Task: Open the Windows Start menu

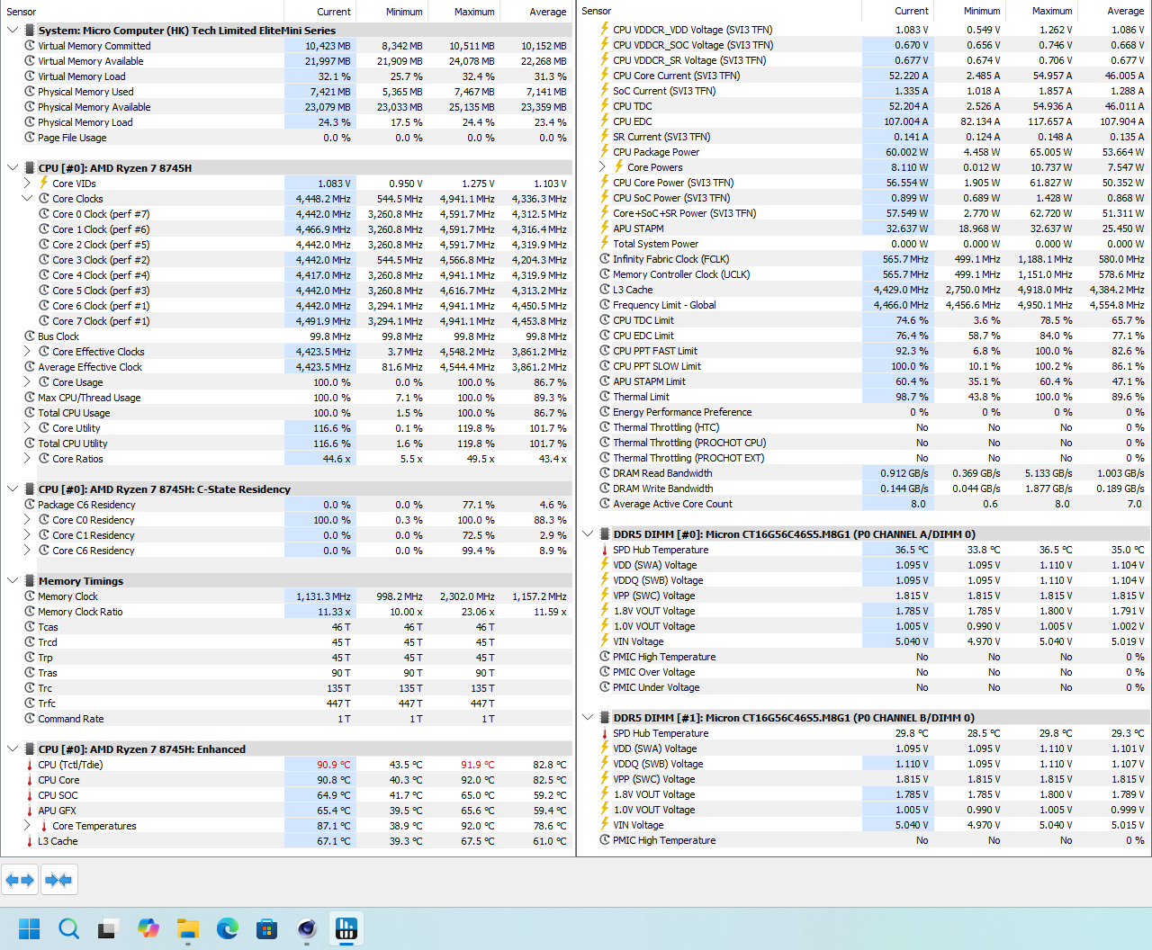Action: point(30,928)
